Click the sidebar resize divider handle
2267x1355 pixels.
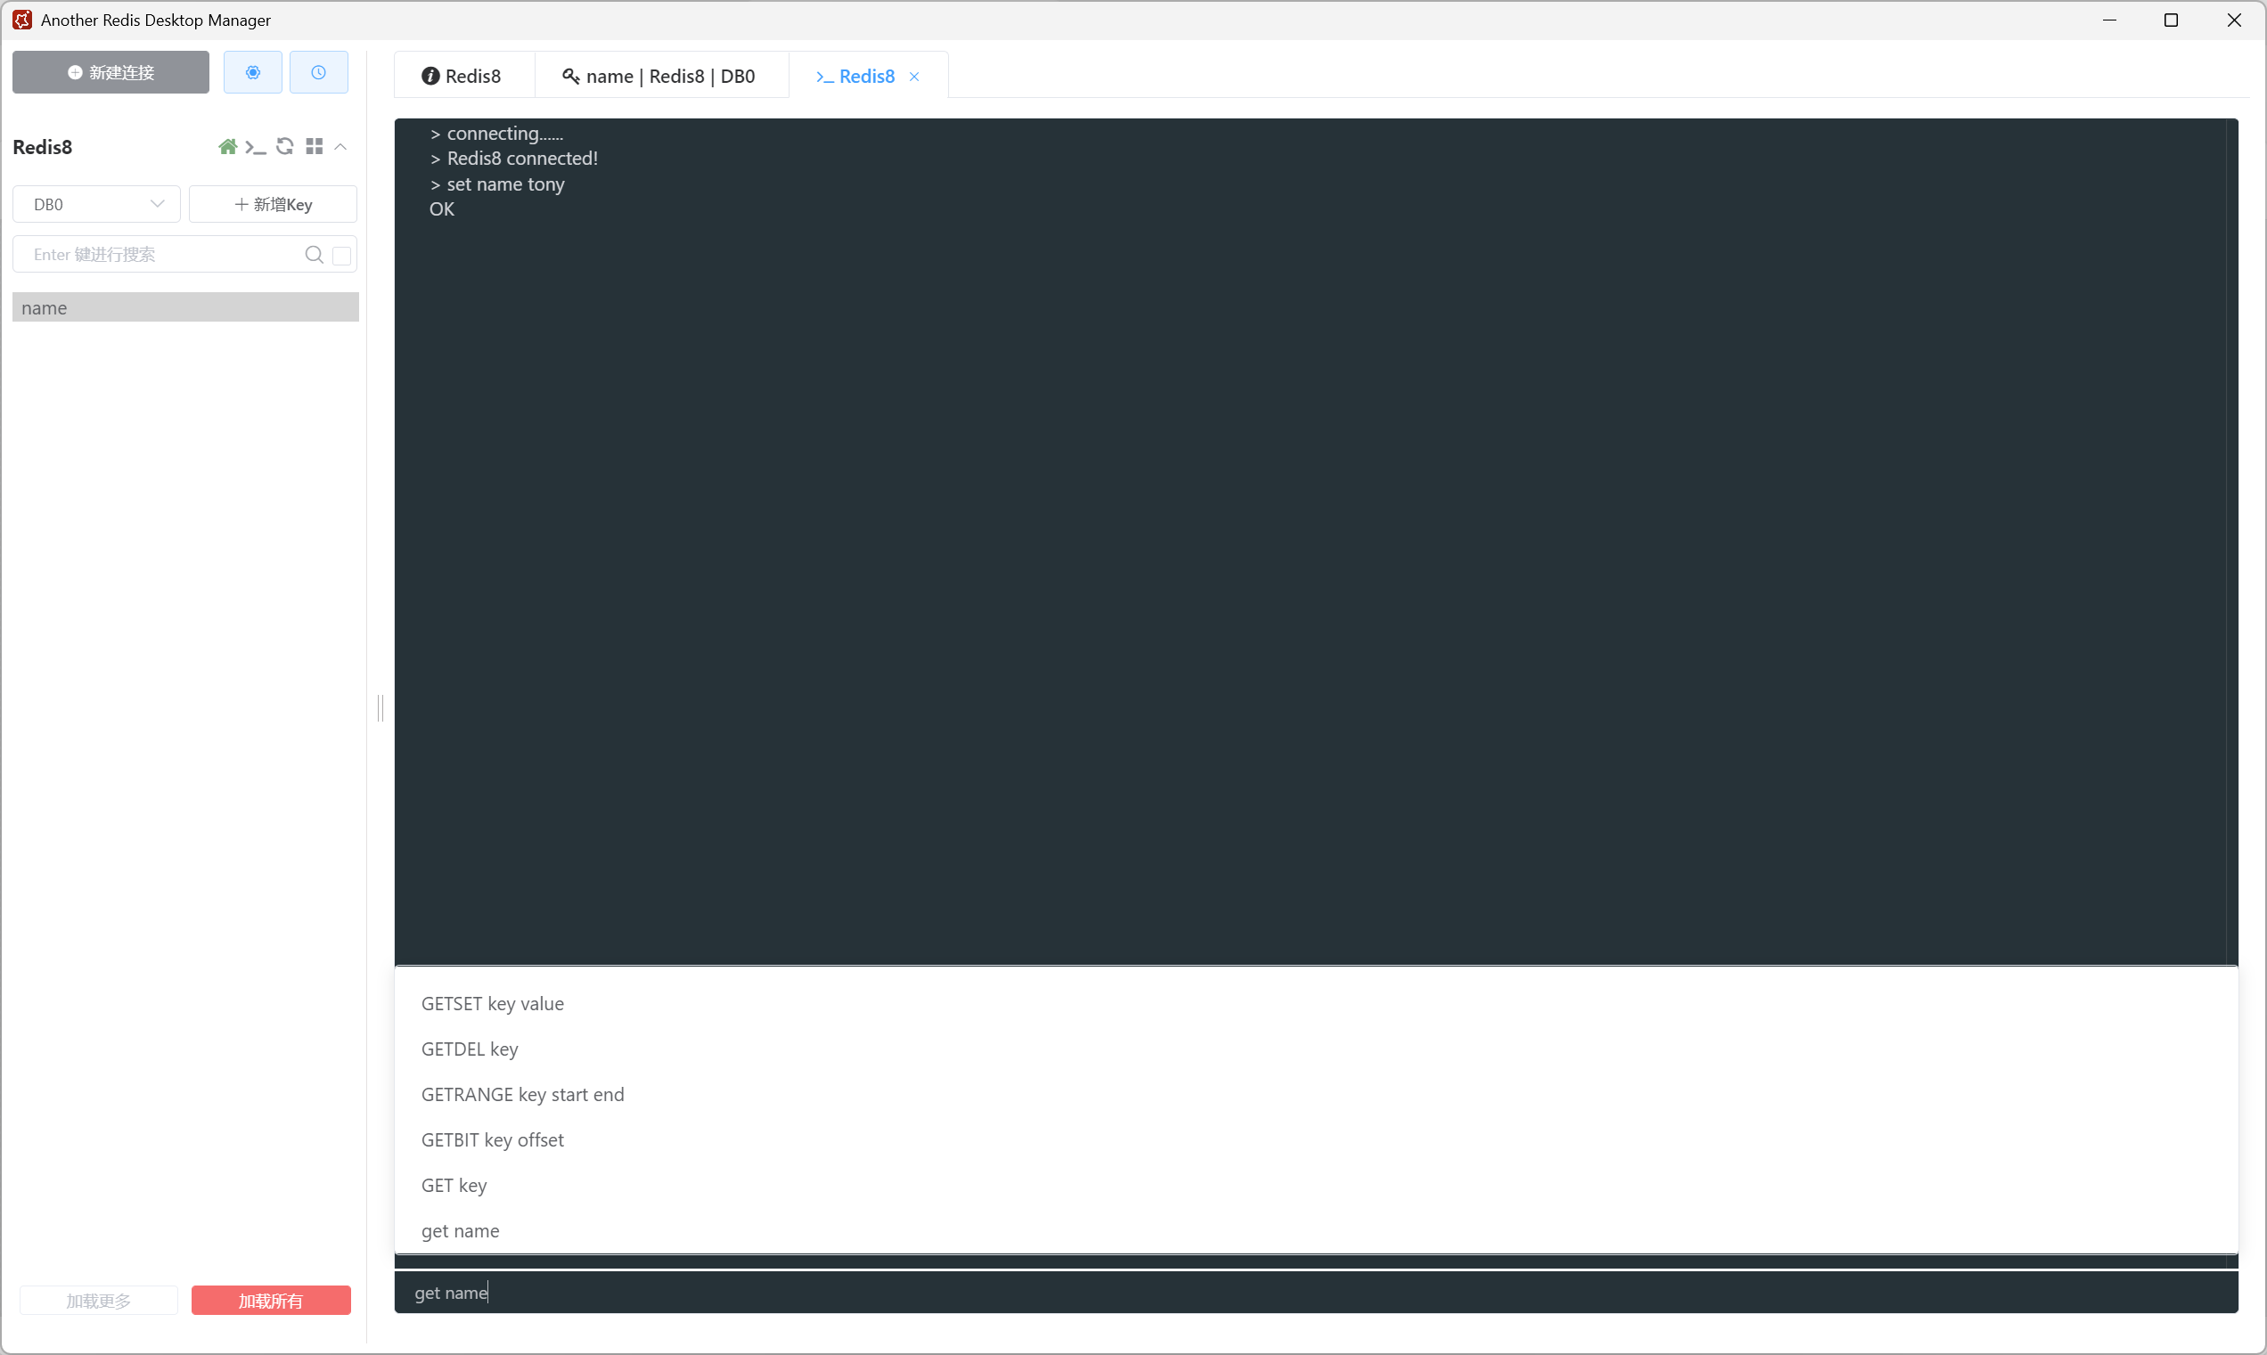[380, 707]
